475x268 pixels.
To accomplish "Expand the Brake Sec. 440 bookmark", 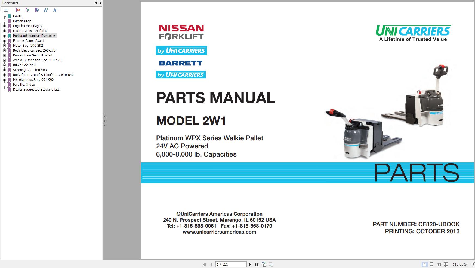I will (x=4, y=65).
